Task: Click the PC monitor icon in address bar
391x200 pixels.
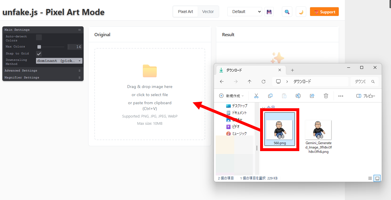Action: [278, 82]
